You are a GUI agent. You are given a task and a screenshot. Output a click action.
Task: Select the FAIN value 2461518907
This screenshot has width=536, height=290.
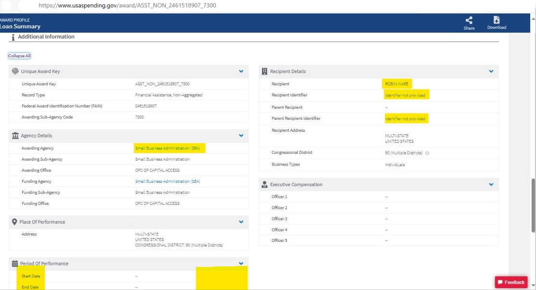pyautogui.click(x=146, y=106)
